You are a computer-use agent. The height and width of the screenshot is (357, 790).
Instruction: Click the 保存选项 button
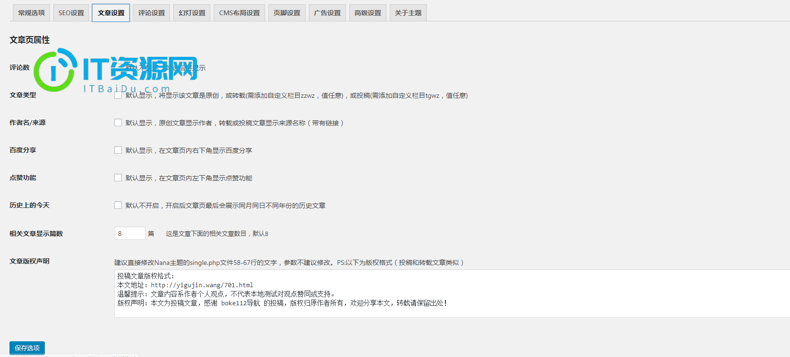27,348
